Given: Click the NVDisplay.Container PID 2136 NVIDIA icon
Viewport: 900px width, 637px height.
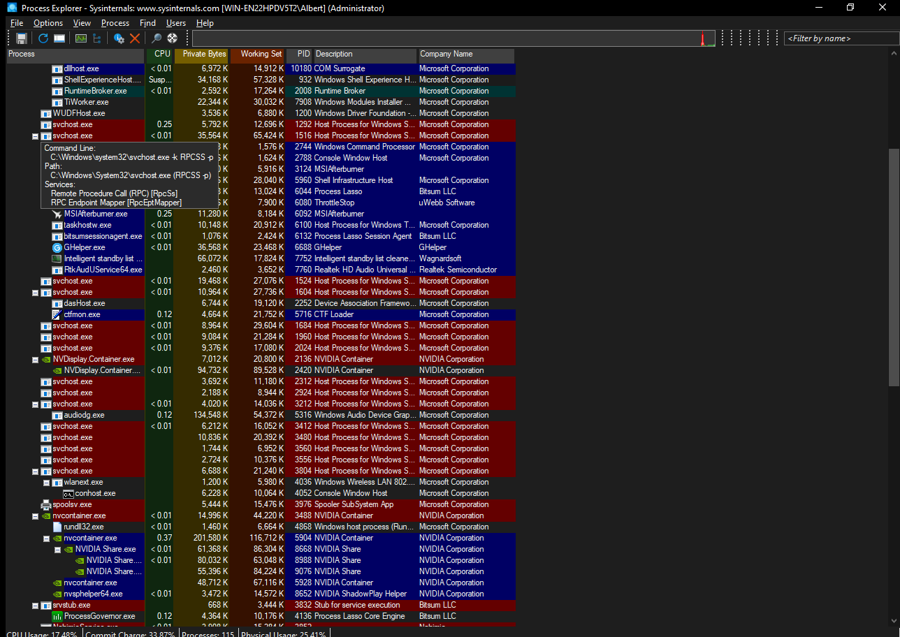Looking at the screenshot, I should coord(46,359).
